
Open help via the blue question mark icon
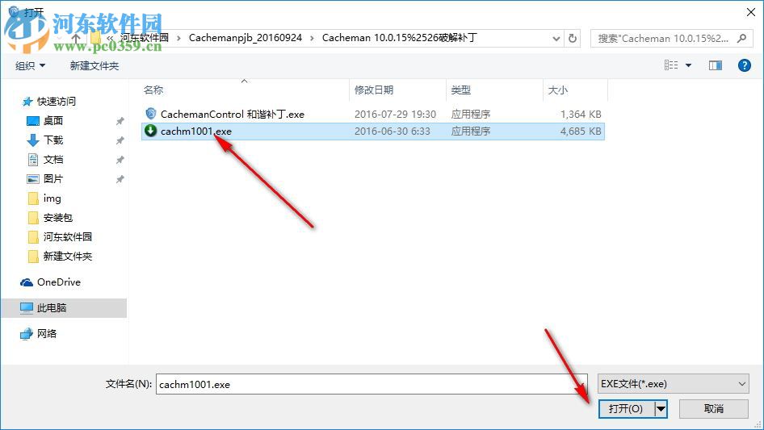click(x=744, y=65)
